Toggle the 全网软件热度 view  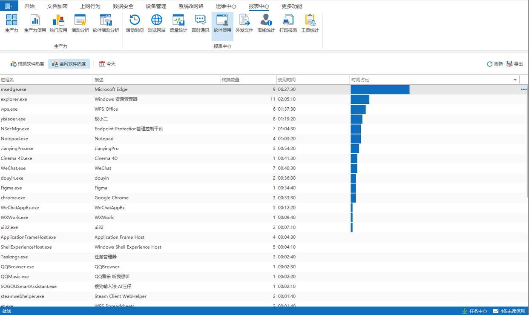click(69, 64)
